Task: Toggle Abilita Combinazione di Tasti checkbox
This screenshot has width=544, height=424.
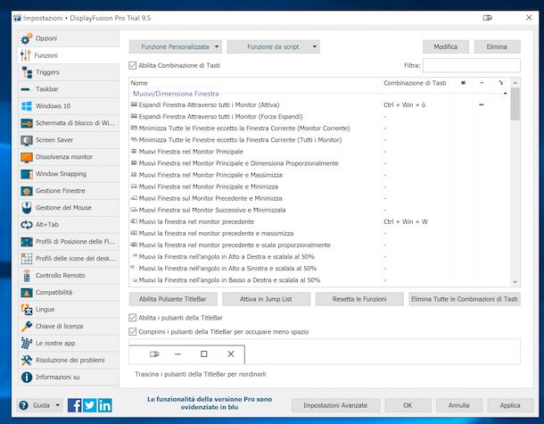Action: pos(132,65)
